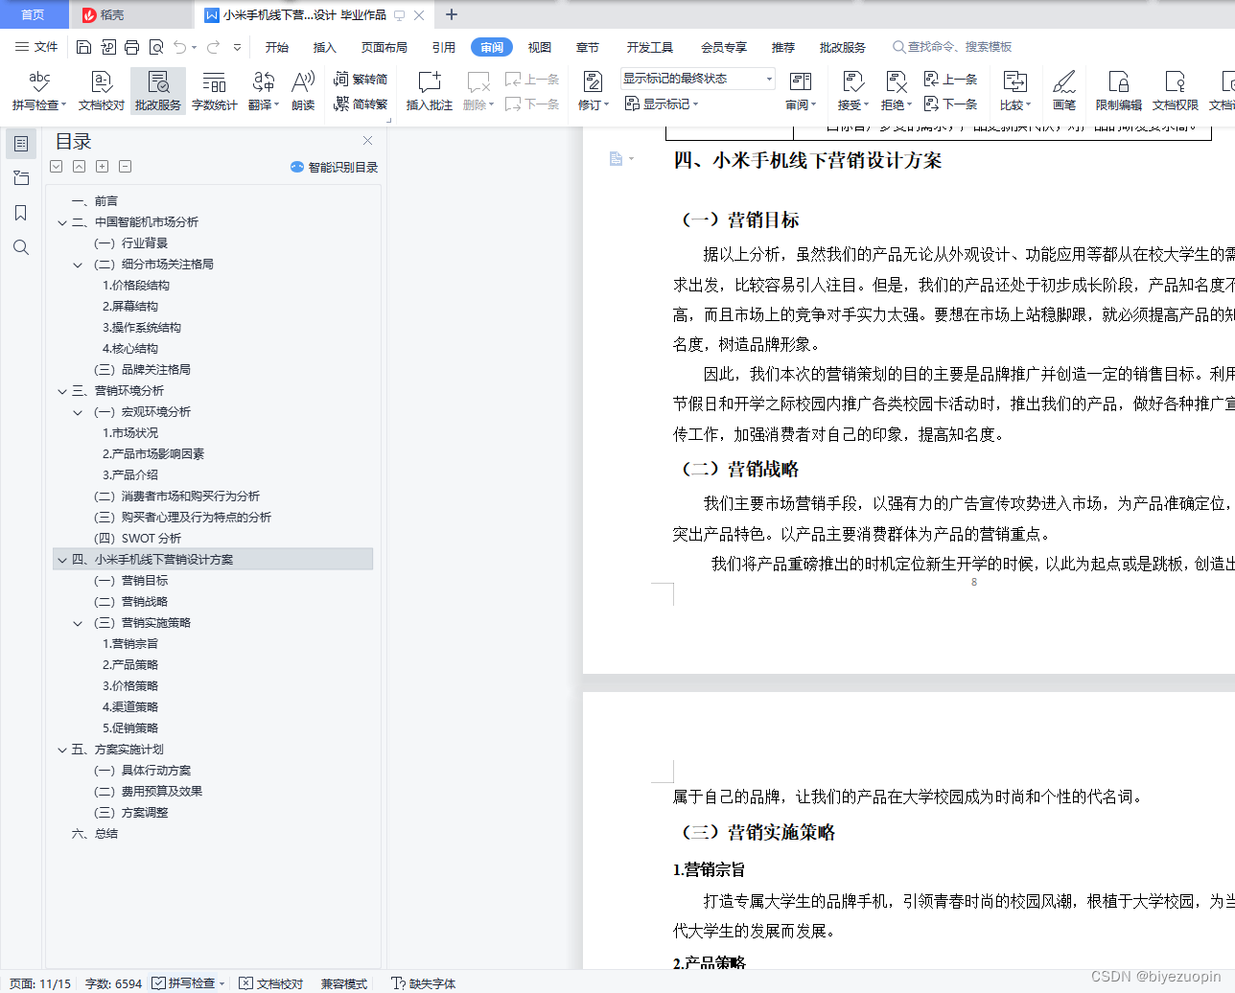Screen dimensions: 1235x993
Task: Undo the last action
Action: 179,47
